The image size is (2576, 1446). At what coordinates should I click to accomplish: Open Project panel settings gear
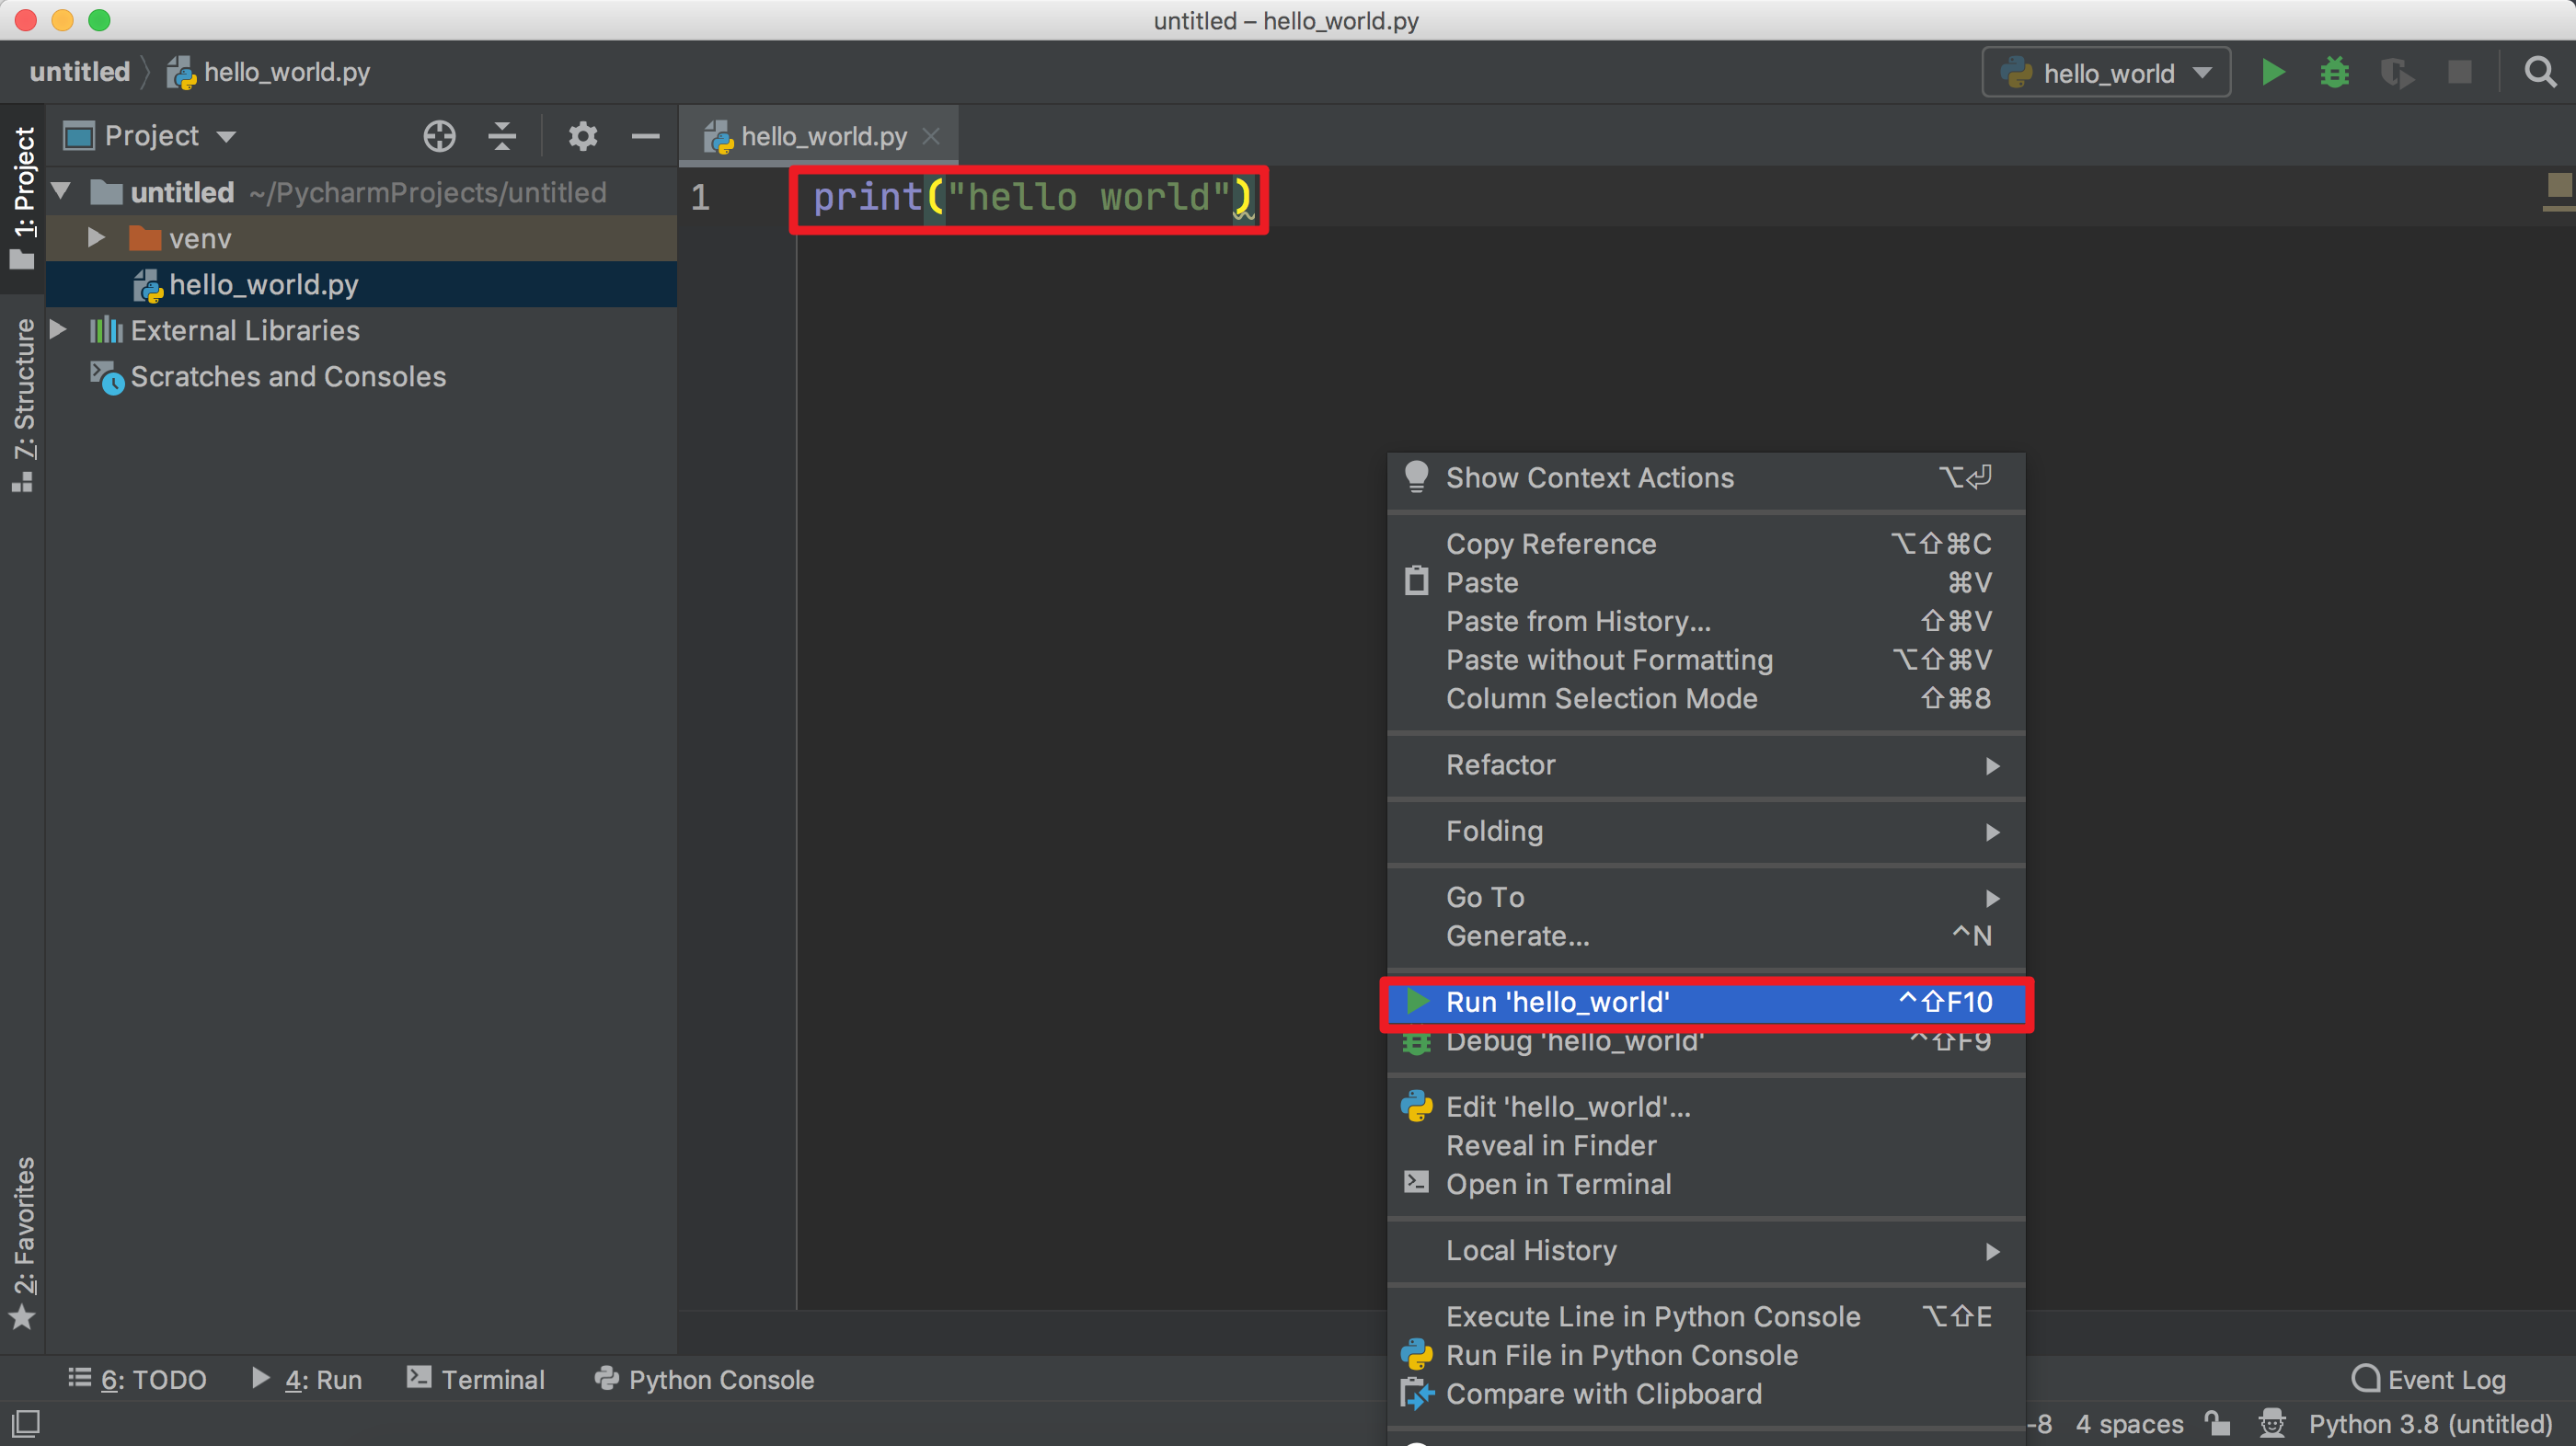pyautogui.click(x=582, y=136)
